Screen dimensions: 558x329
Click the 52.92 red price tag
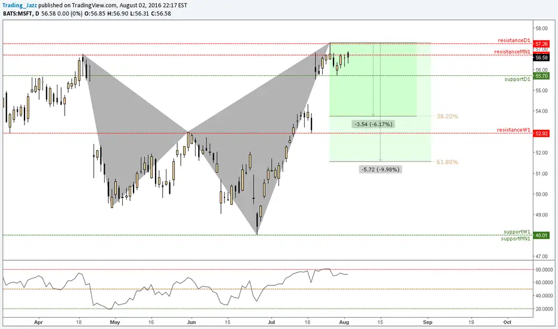pyautogui.click(x=541, y=133)
